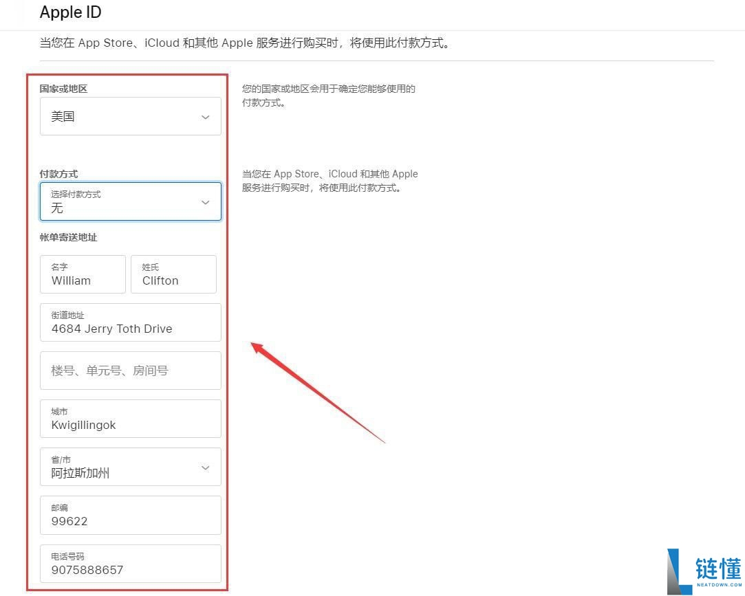Select the 城市 field showing Kwigillingok

coord(131,419)
